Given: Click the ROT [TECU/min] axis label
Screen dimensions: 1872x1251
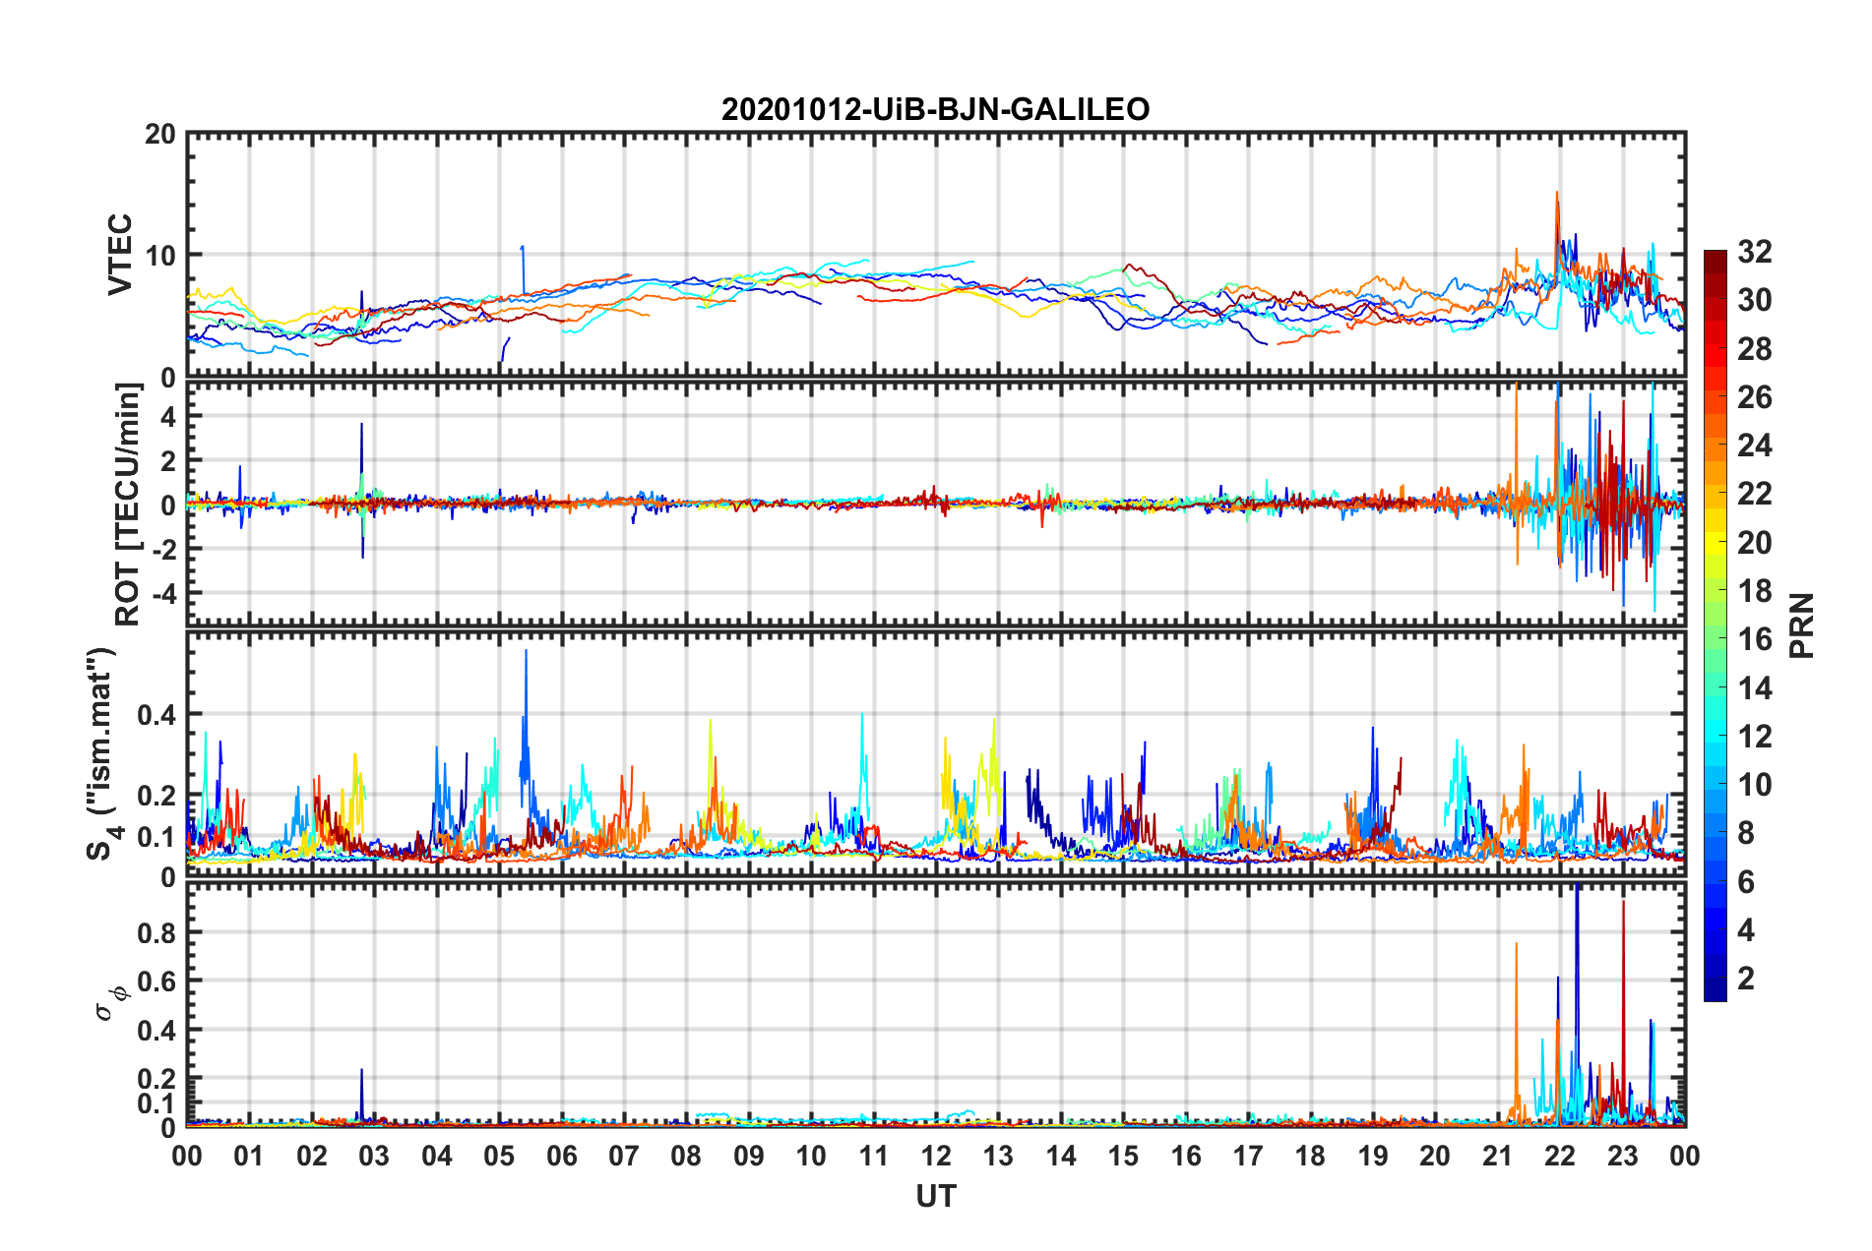Looking at the screenshot, I should point(128,505).
